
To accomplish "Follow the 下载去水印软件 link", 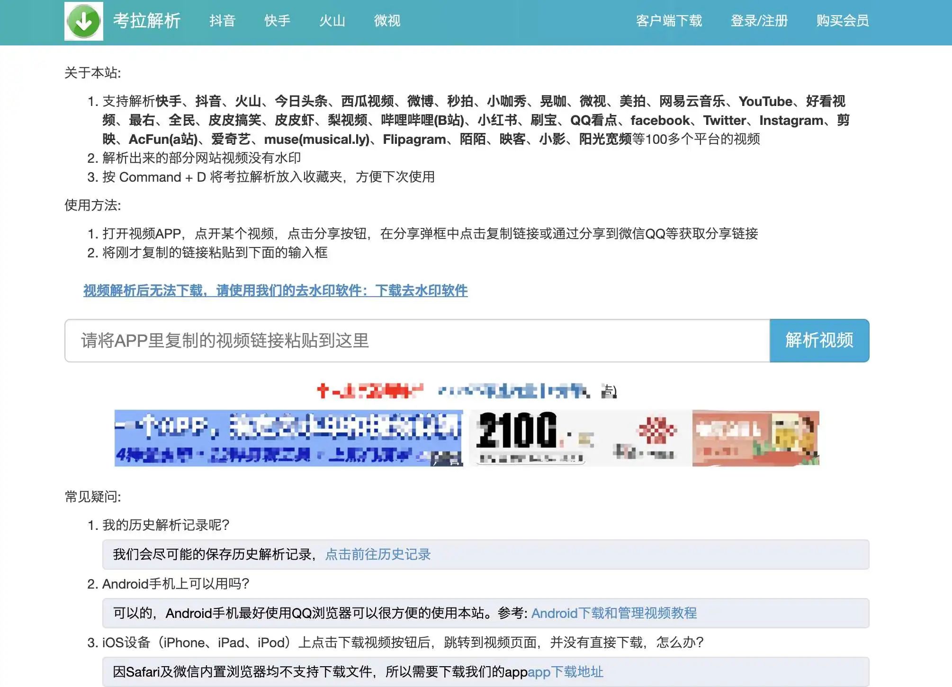I will (x=421, y=291).
